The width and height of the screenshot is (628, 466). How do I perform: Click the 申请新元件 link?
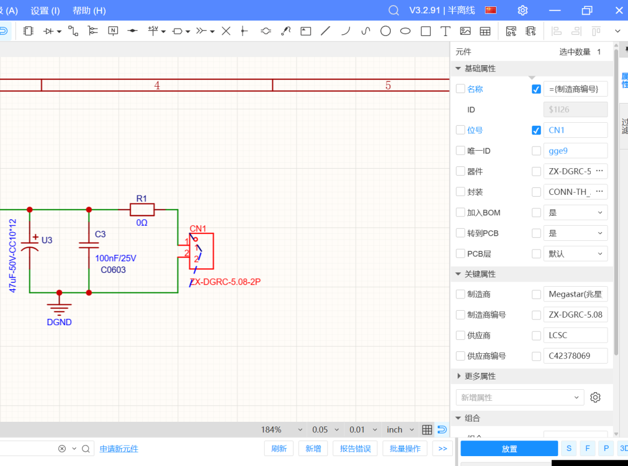point(119,449)
